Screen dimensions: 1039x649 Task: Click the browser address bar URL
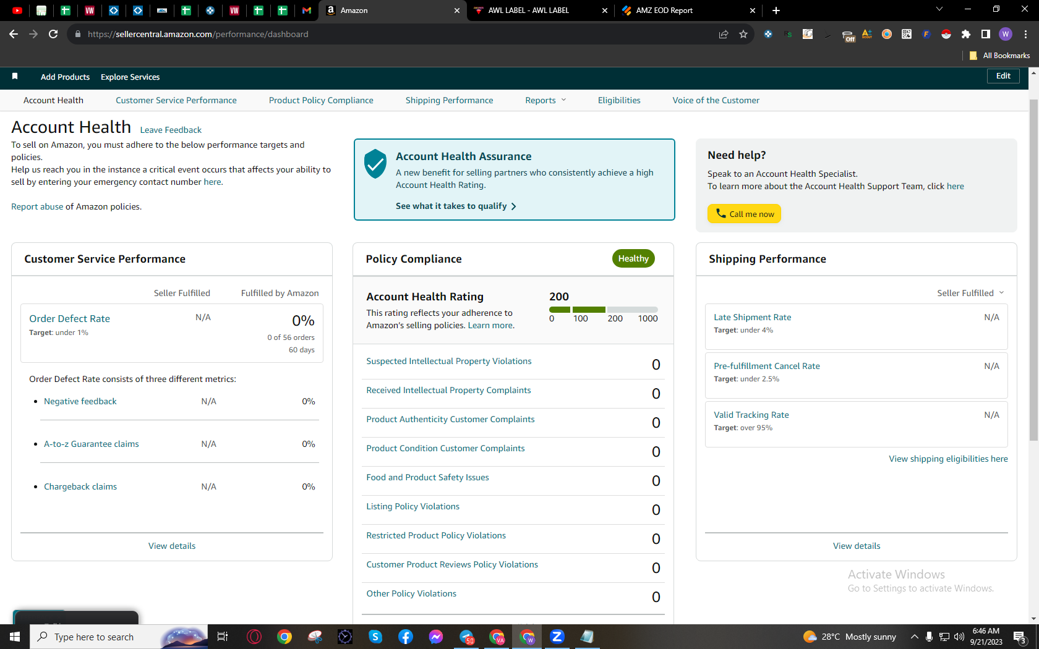(198, 34)
